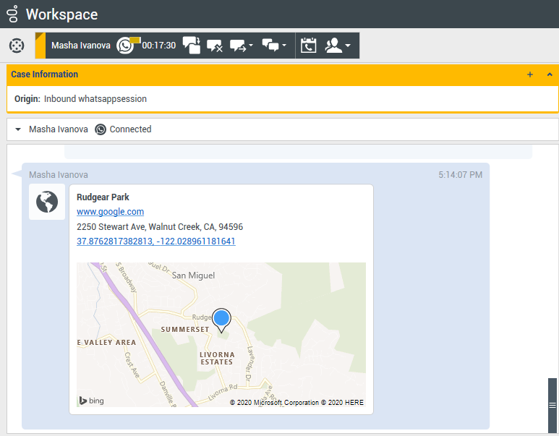Viewport: 559px width, 436px height.
Task: Click the WhatsApp icon beside the 00:17:30 timer
Action: (x=125, y=46)
